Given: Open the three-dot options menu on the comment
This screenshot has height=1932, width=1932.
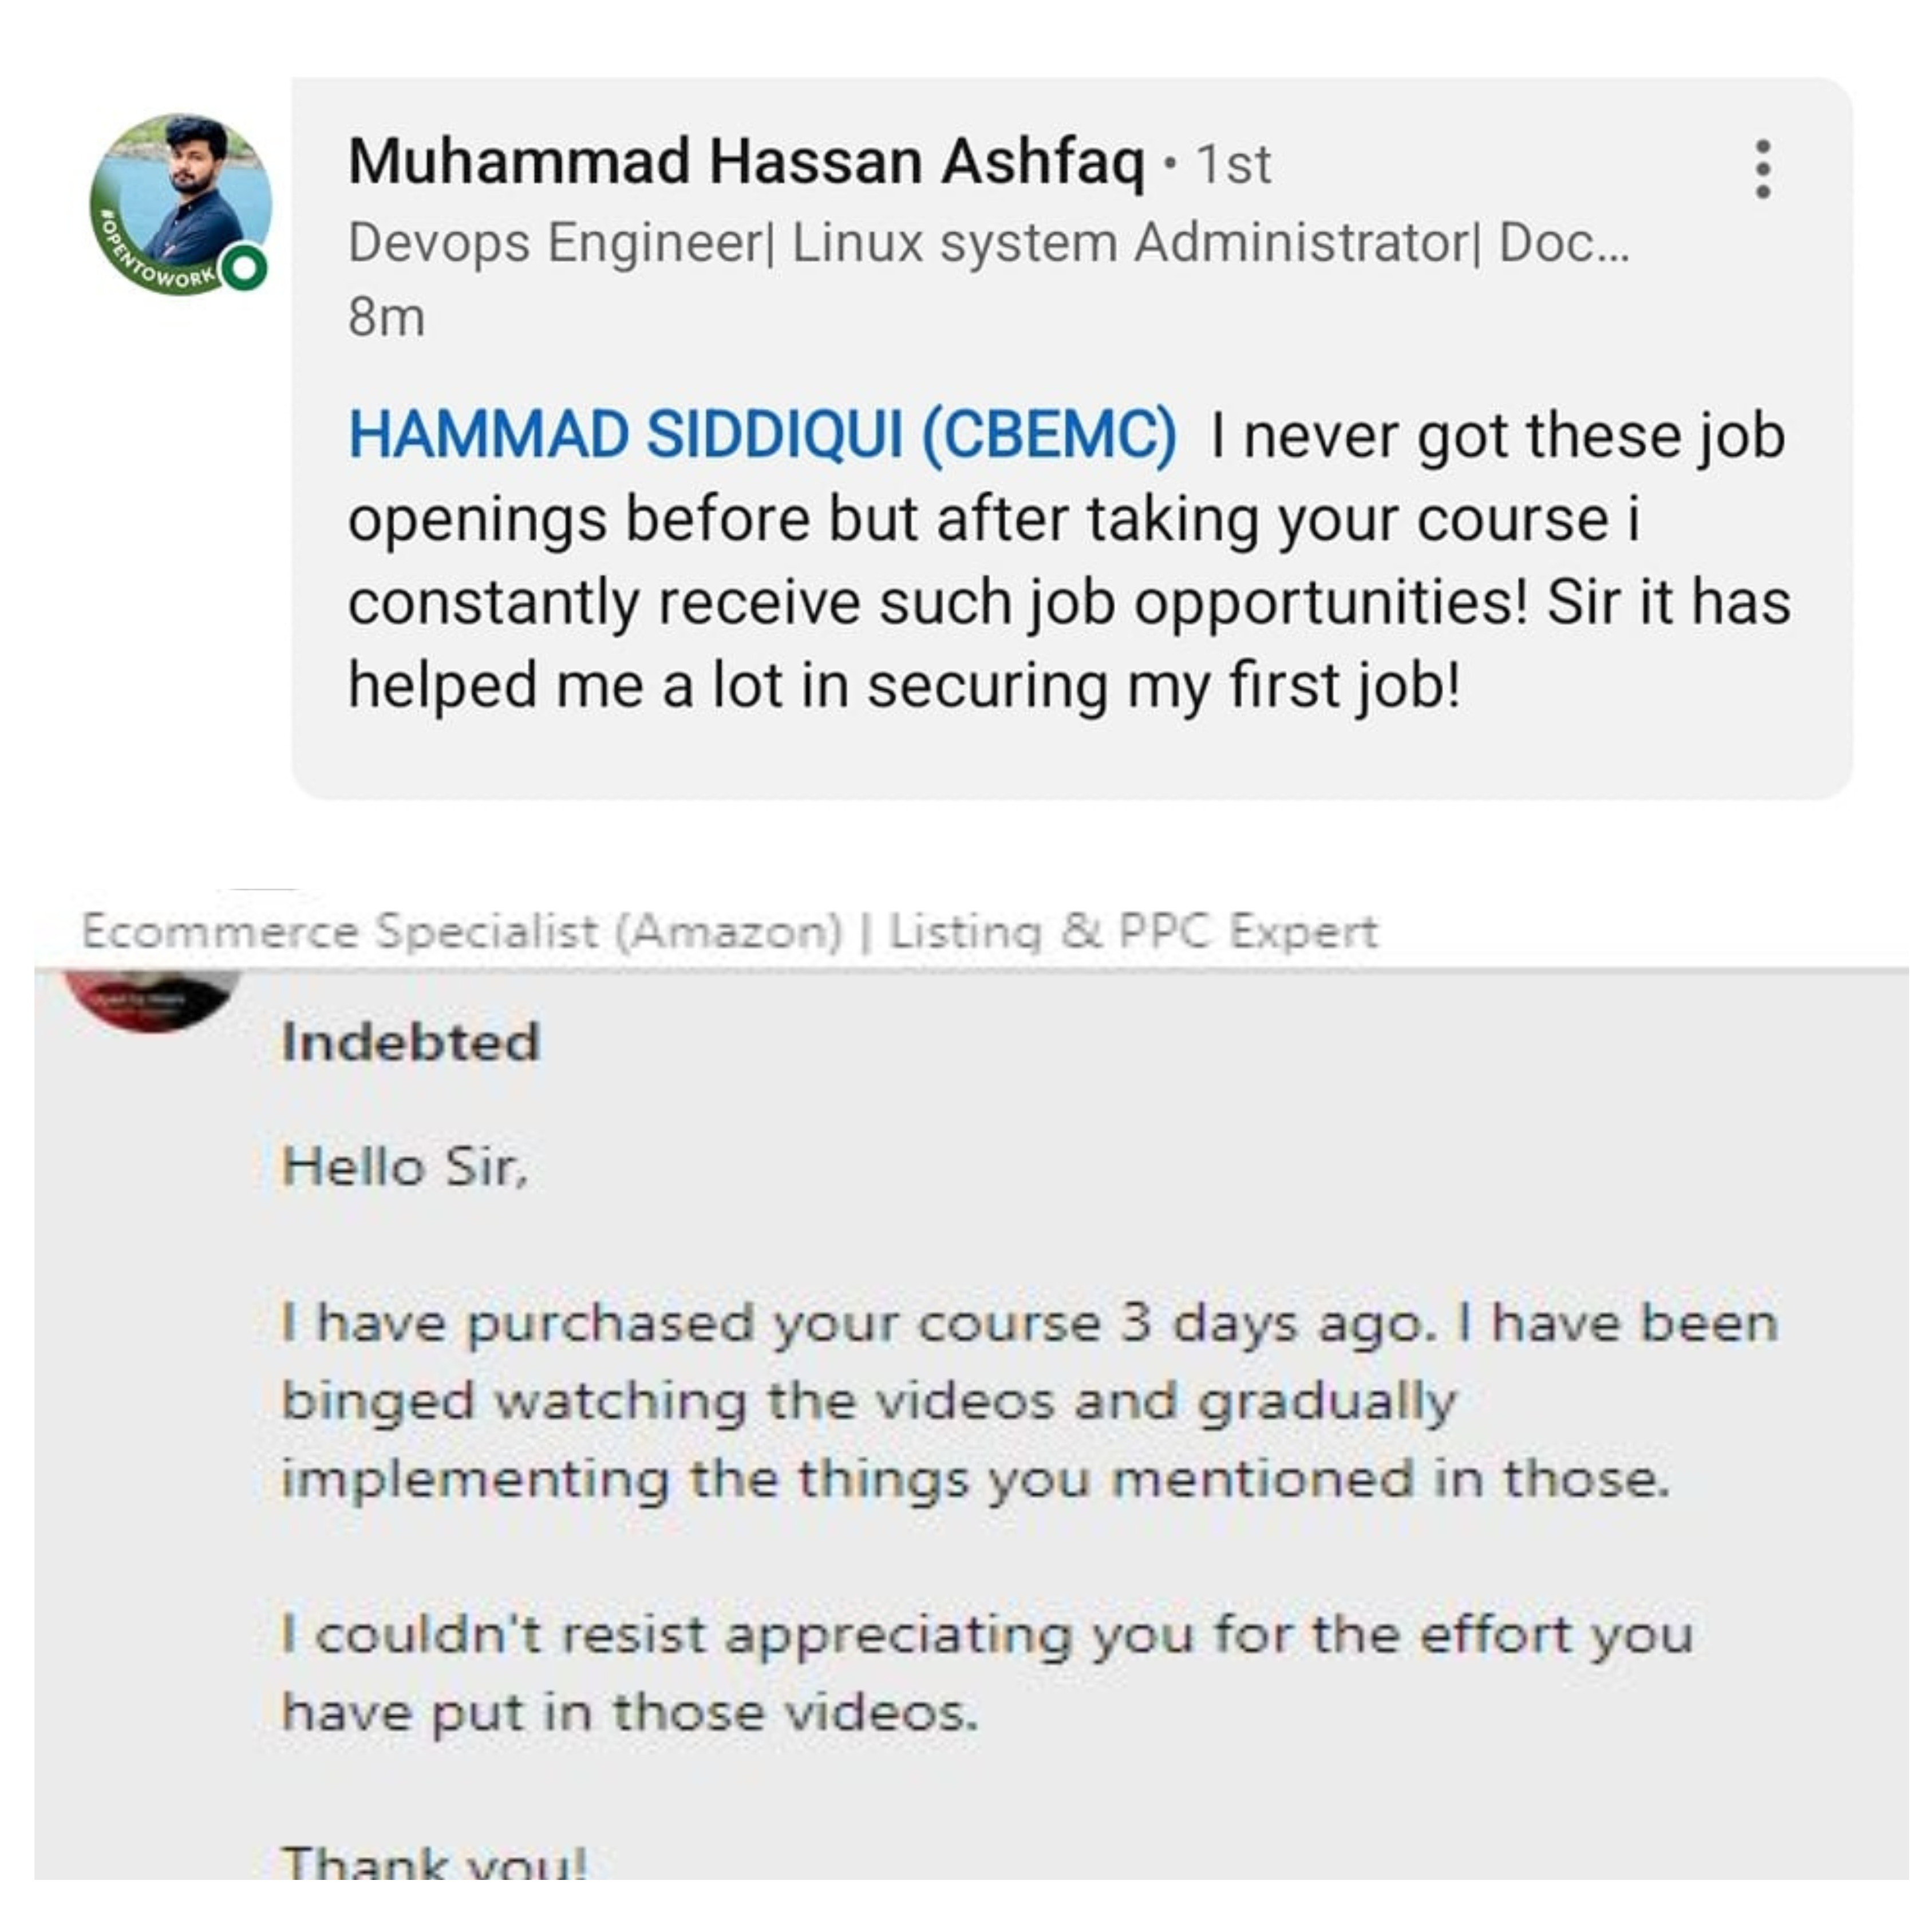Looking at the screenshot, I should (x=1763, y=169).
